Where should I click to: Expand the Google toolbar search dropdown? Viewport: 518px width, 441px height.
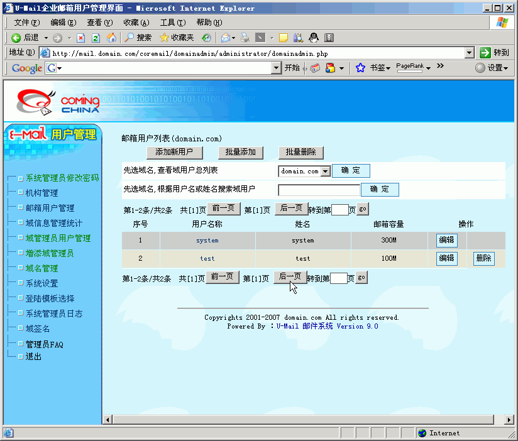(x=60, y=68)
